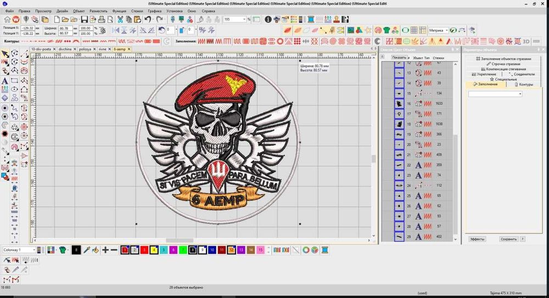
Task: Click the scissors Cut icon
Action: pos(120,20)
